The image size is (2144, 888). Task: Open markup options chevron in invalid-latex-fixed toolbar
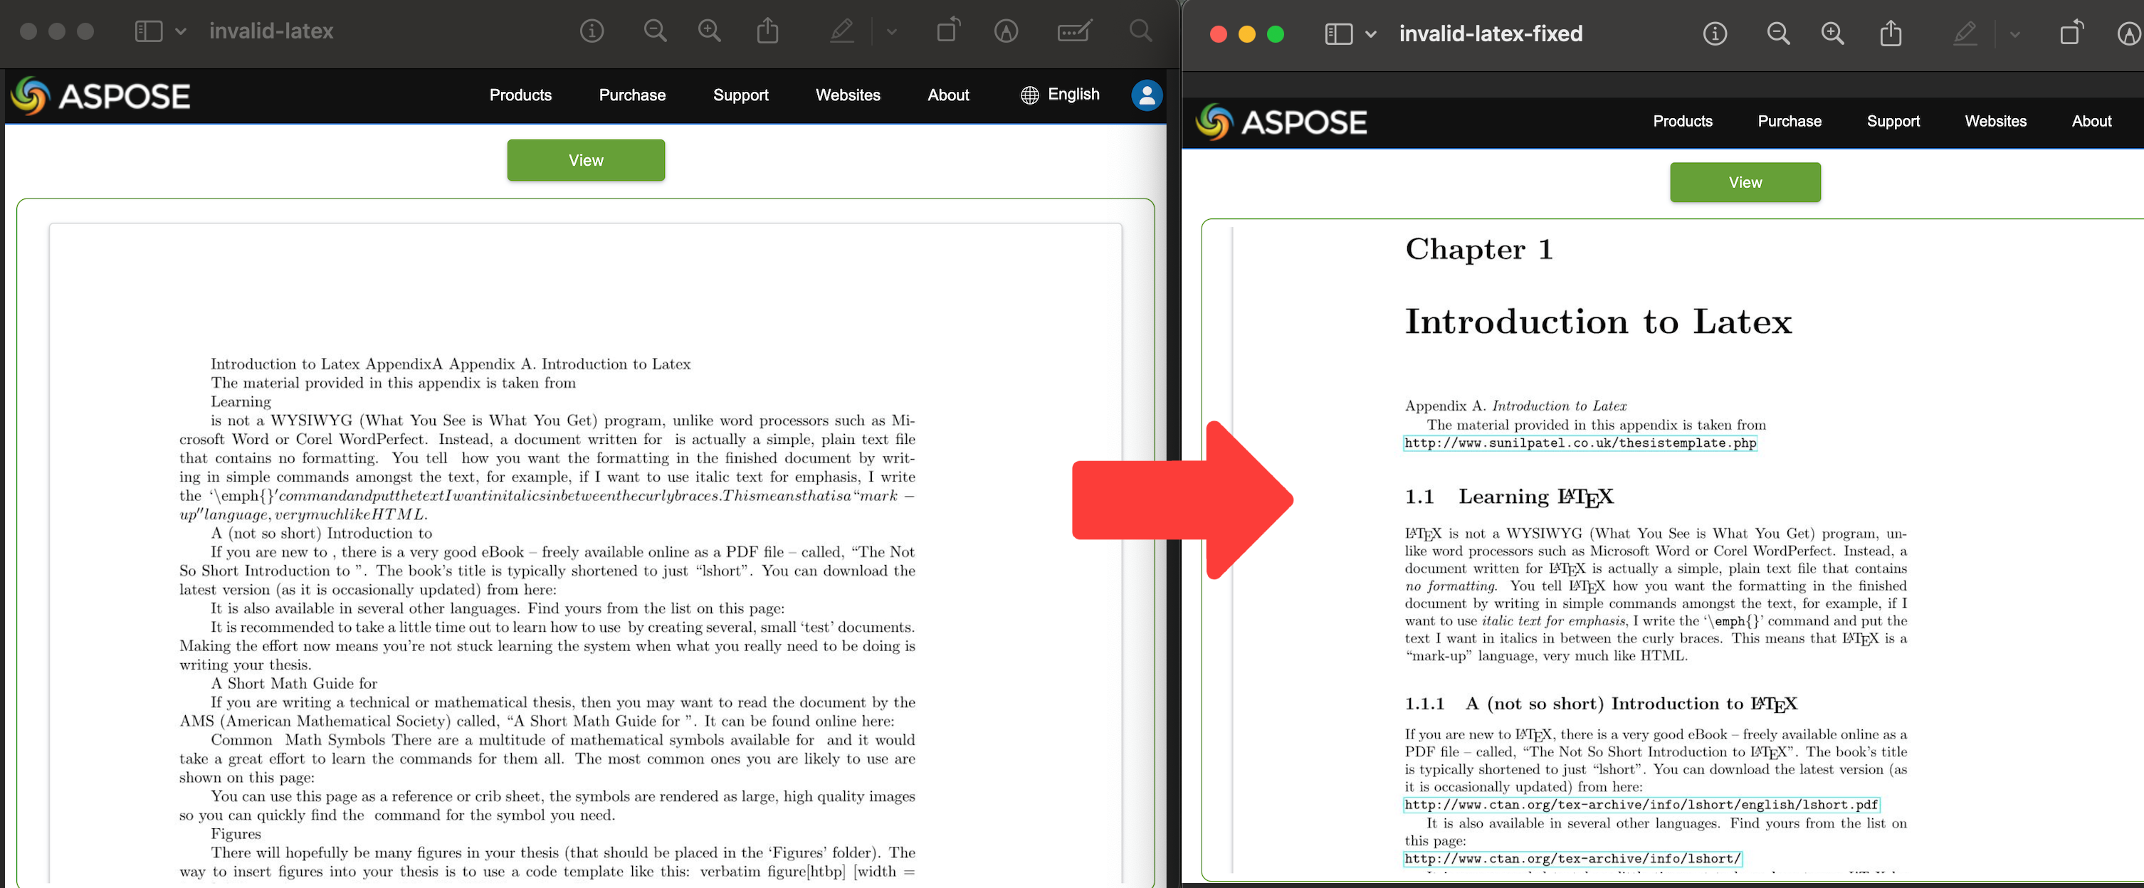2014,34
